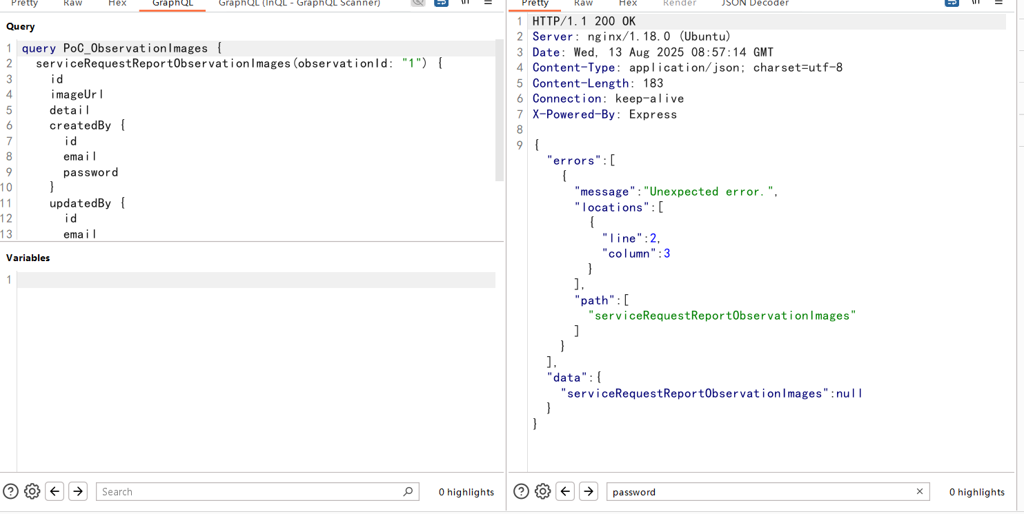Switch to InQL GraphQL Scanner tab
Image resolution: width=1024 pixels, height=514 pixels.
[x=299, y=3]
